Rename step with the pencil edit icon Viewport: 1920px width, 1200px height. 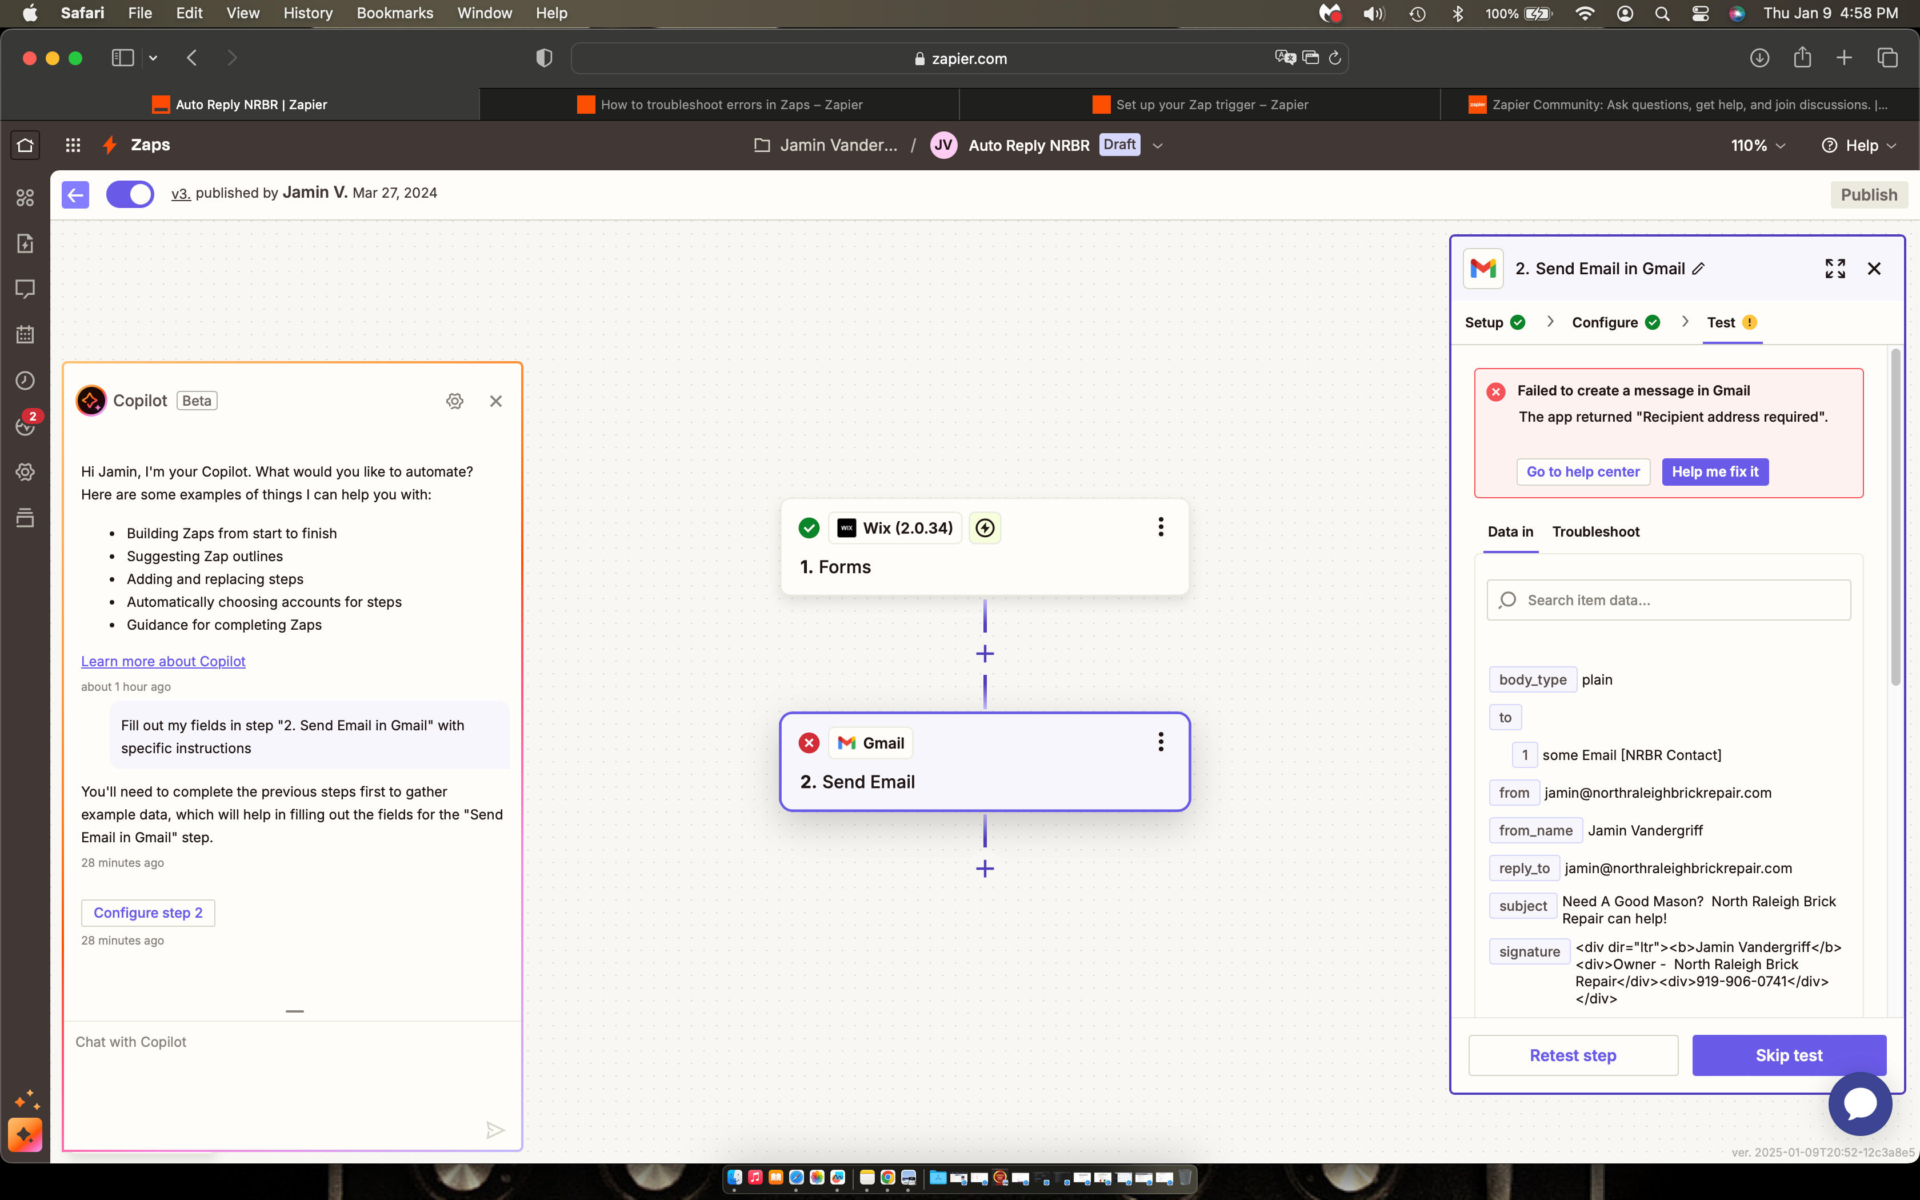click(1699, 269)
